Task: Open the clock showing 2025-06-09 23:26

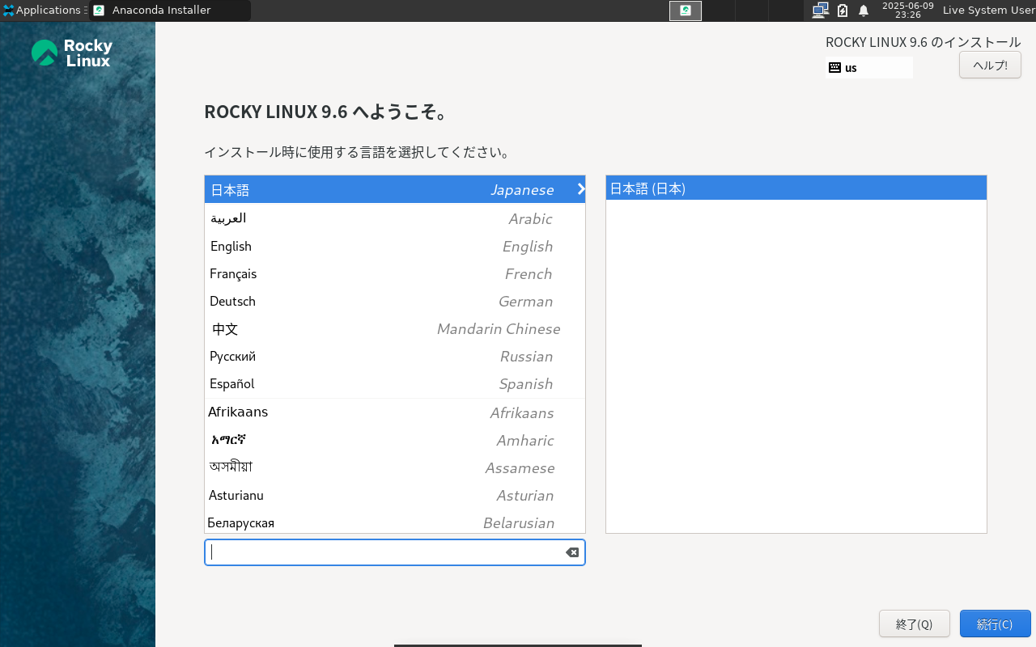Action: [907, 11]
